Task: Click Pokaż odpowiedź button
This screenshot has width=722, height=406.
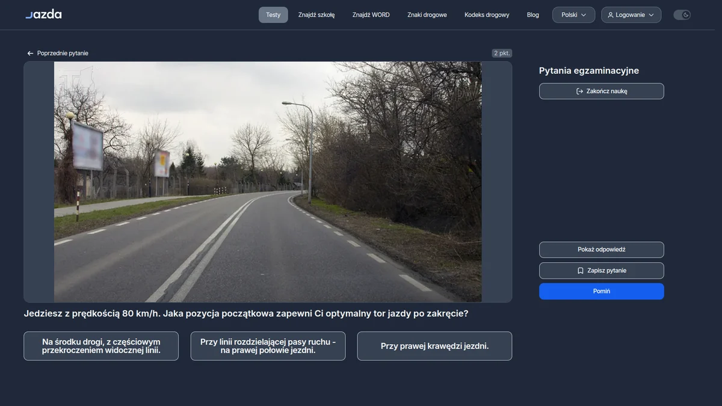Action: pos(602,250)
